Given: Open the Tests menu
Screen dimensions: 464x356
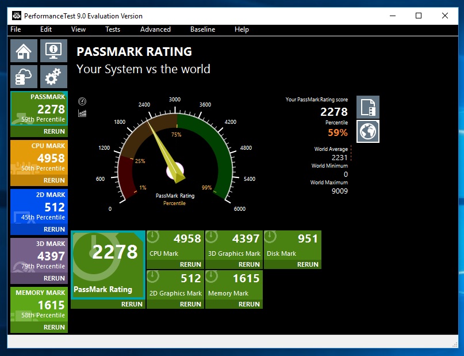Looking at the screenshot, I should tap(113, 29).
